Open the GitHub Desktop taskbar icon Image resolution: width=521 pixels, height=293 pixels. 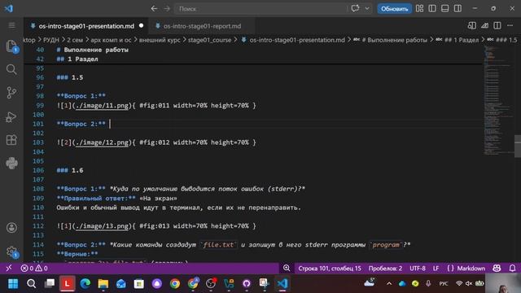pos(247,284)
